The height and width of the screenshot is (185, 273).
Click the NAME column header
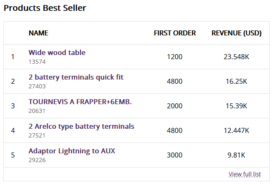click(x=38, y=33)
